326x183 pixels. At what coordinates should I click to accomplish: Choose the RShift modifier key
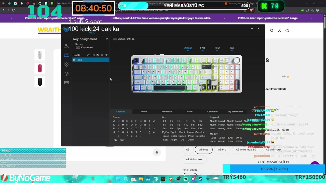(x=222, y=142)
